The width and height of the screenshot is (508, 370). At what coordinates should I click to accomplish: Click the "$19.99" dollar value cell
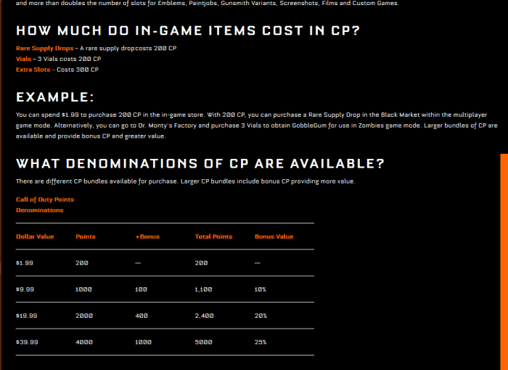26,316
